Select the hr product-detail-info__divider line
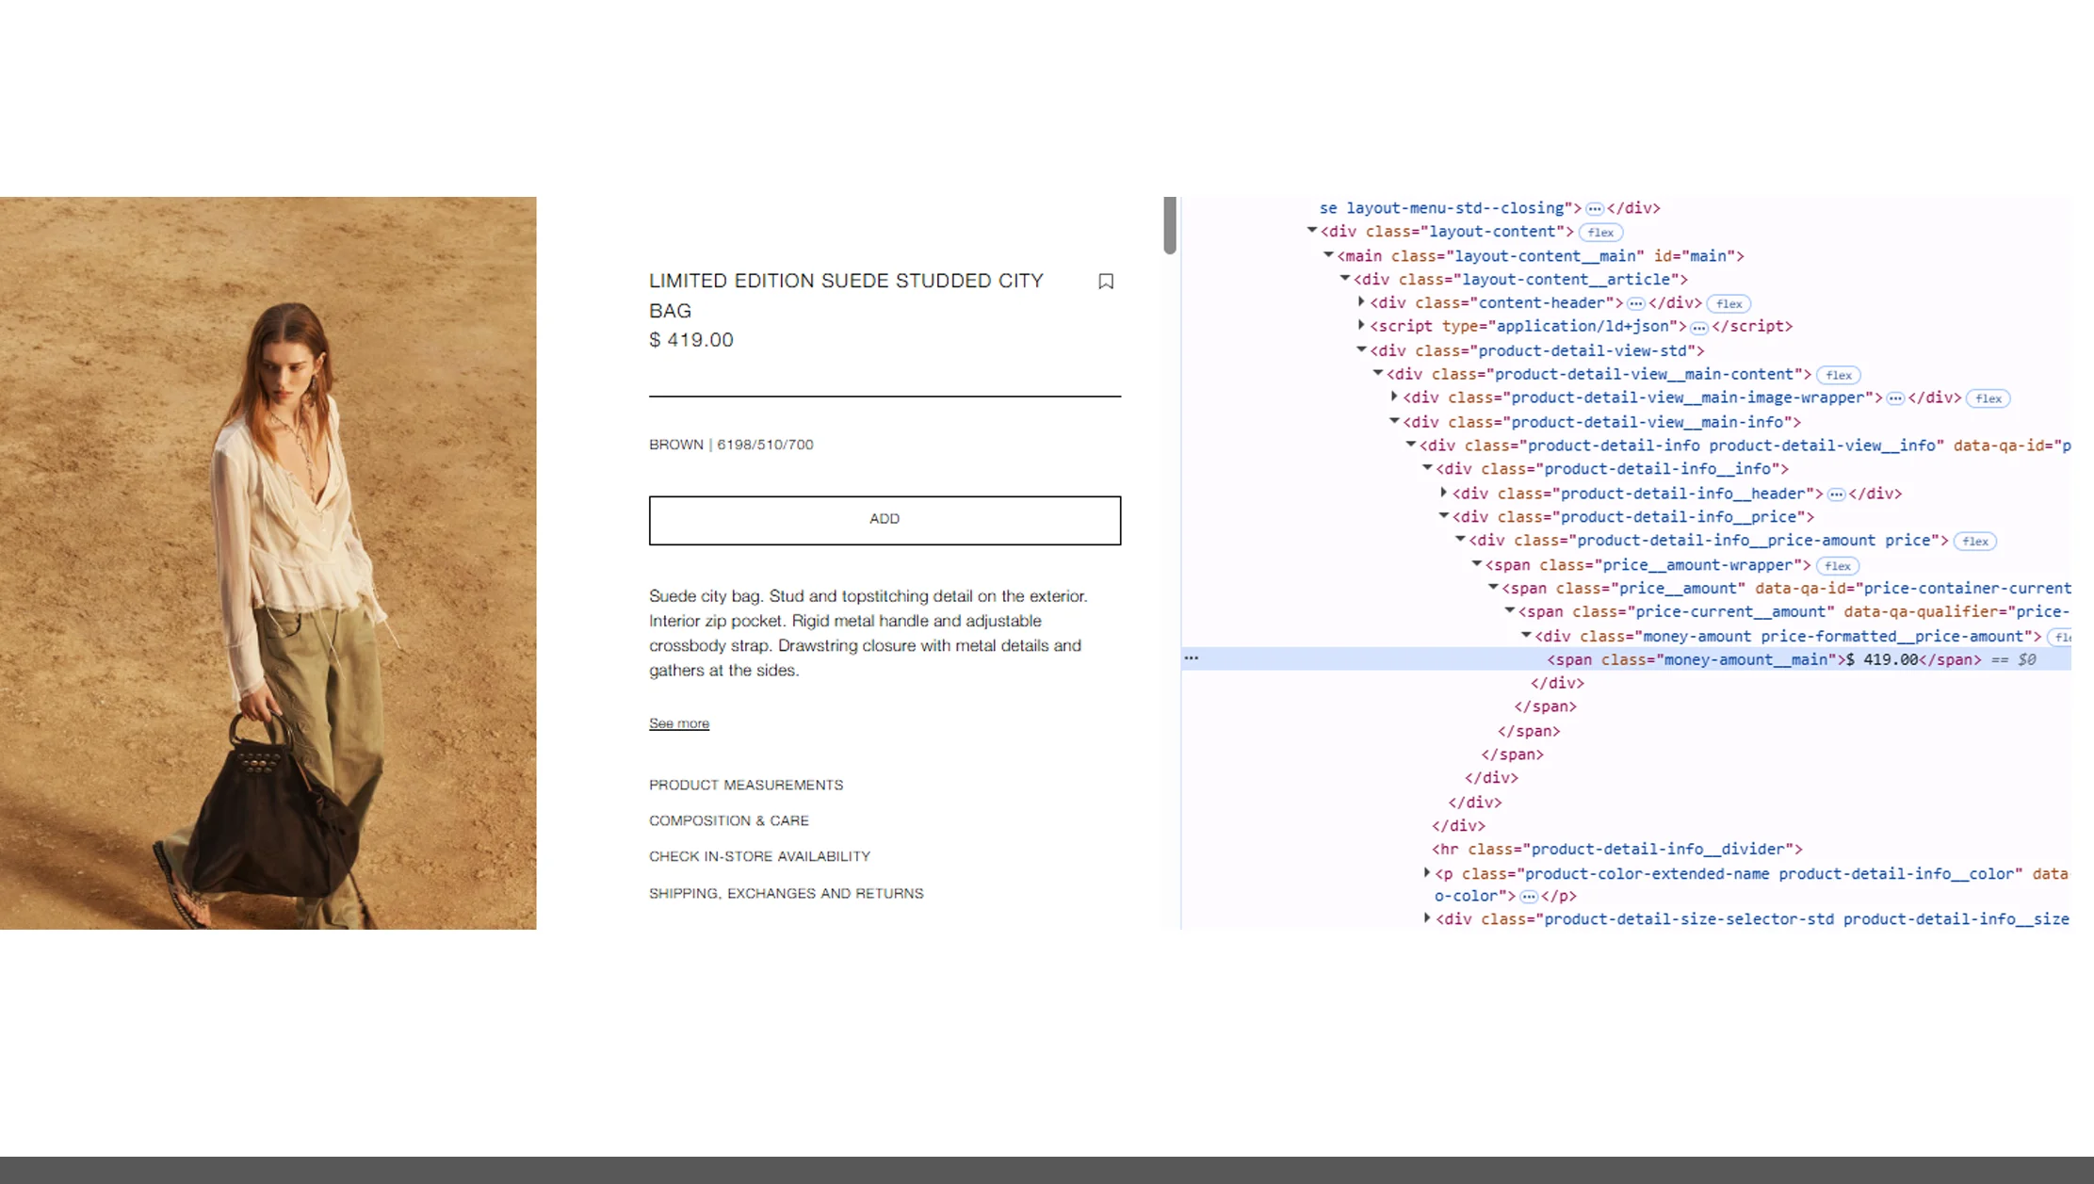This screenshot has width=2094, height=1184. 1616,849
